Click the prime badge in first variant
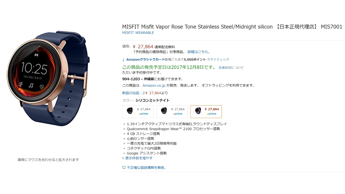Viewport: 345px width, 194px height. (143, 114)
